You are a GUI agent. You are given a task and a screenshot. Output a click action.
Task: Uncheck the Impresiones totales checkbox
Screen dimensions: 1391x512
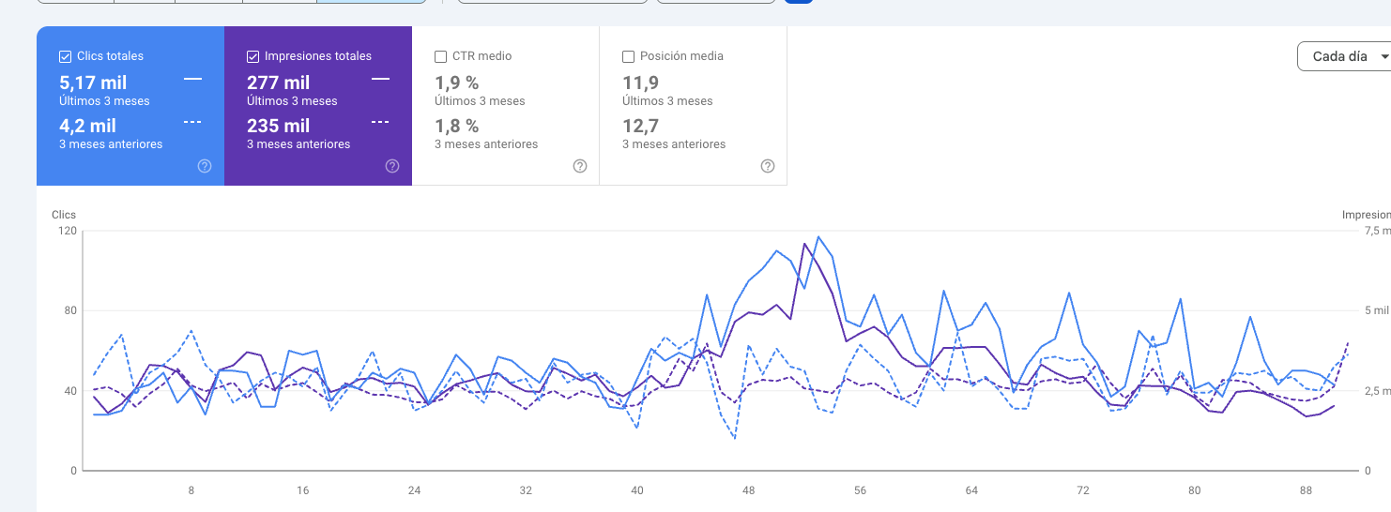coord(252,56)
